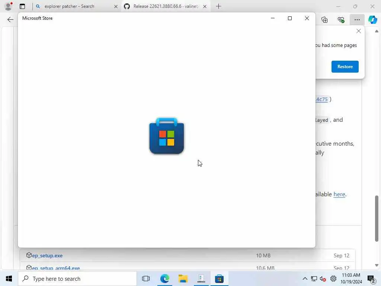Follow the 'here' link
Viewport: 381px width, 286px height.
click(x=339, y=194)
